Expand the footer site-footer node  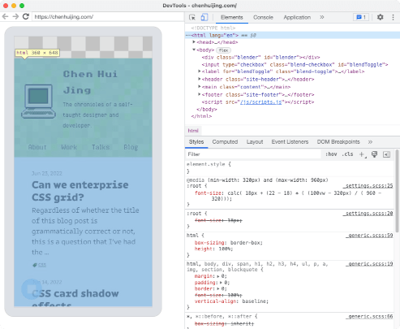tap(200, 94)
